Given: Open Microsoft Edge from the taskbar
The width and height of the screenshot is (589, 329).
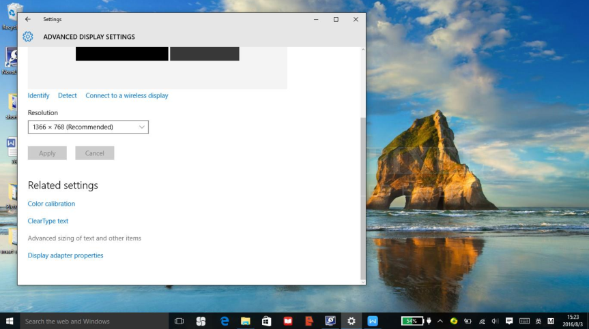Looking at the screenshot, I should [x=225, y=321].
